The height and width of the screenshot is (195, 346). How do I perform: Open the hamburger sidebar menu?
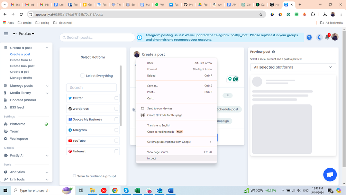click(6, 34)
